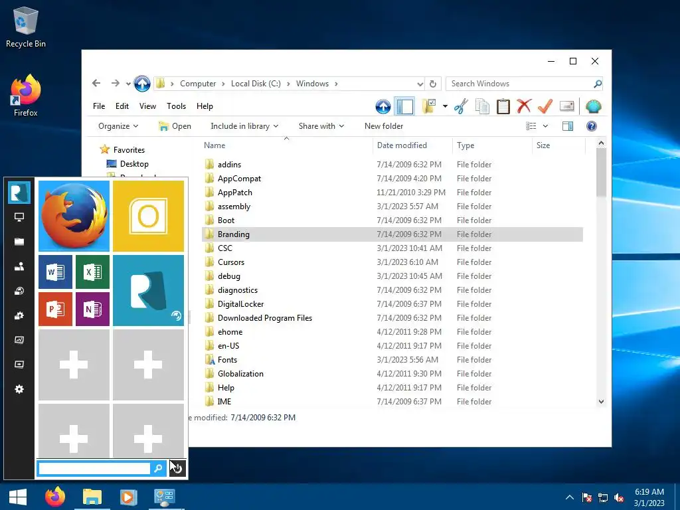This screenshot has width=680, height=510.
Task: Open the View menu
Action: (x=147, y=106)
